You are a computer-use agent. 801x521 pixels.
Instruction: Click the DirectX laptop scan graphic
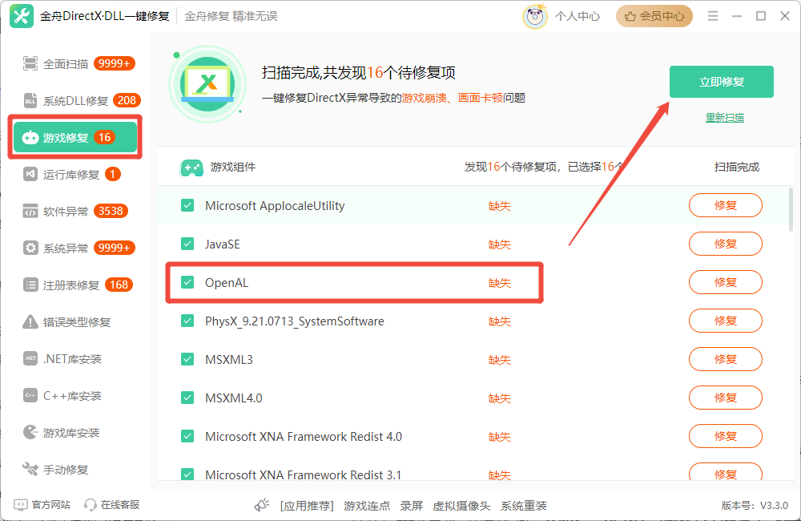coord(207,84)
